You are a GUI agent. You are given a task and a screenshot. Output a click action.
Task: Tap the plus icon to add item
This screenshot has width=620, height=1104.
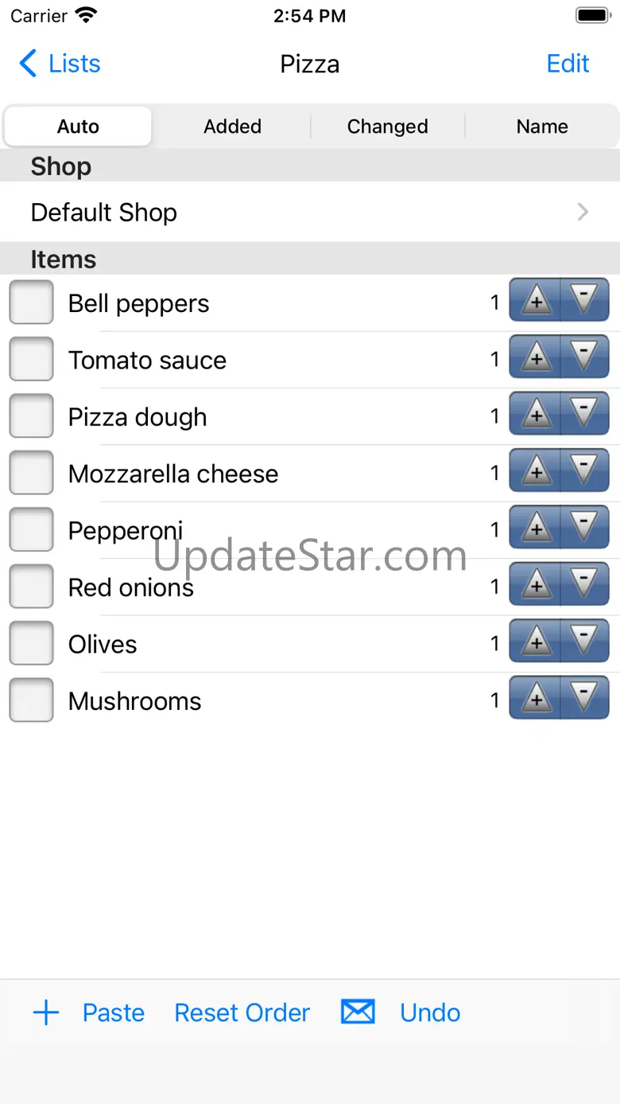(x=46, y=1012)
